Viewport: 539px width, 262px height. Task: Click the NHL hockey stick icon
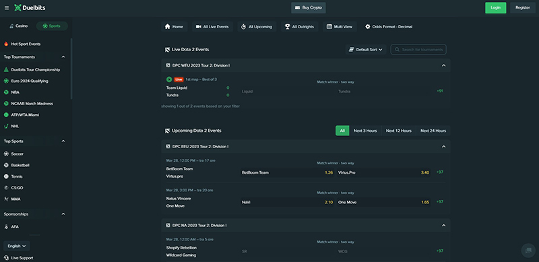[x=6, y=126]
